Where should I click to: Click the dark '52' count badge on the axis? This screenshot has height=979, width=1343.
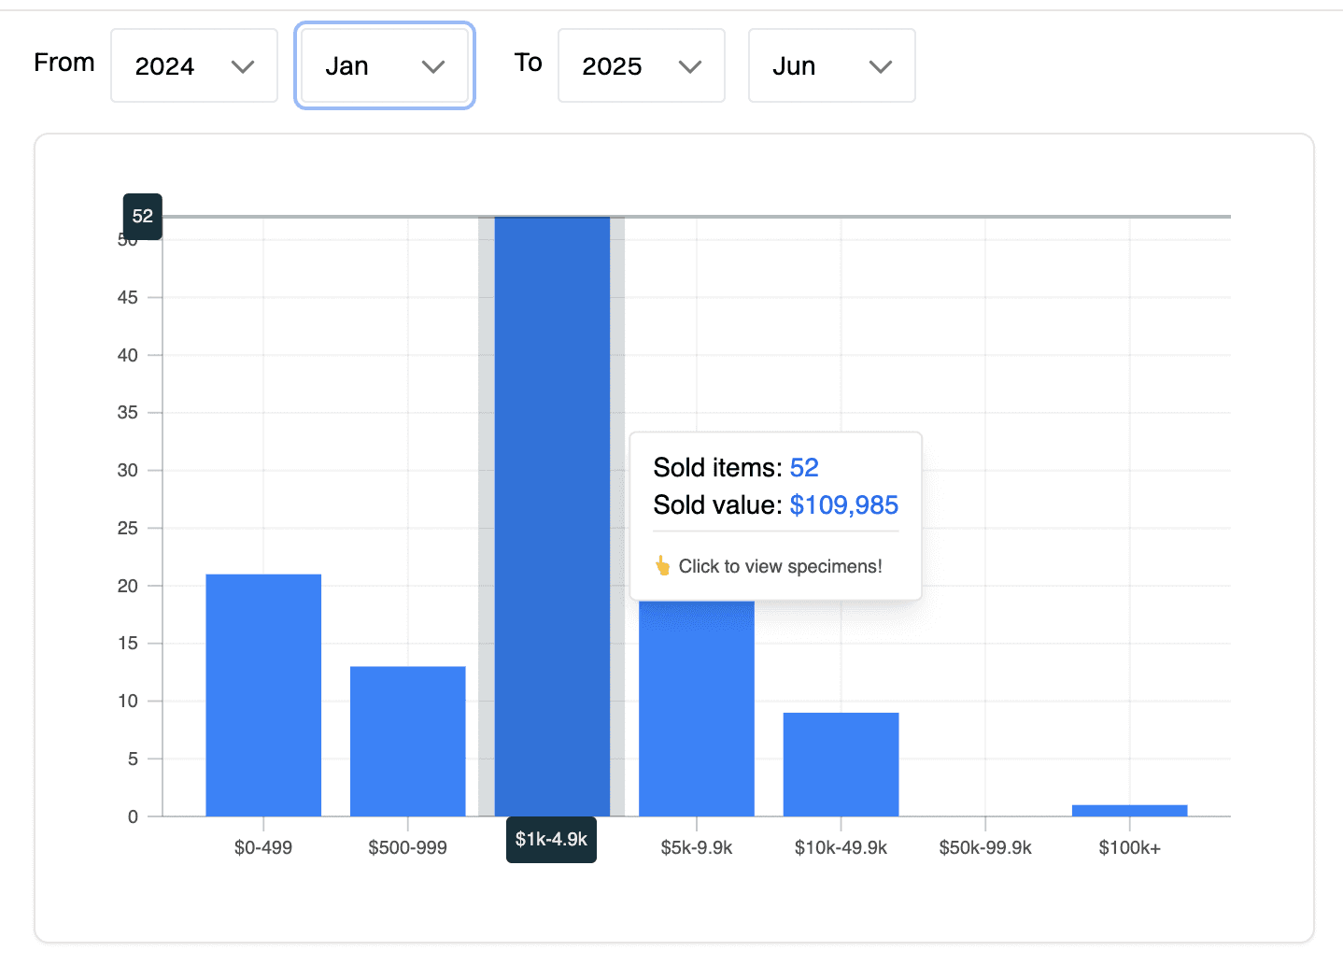[143, 216]
